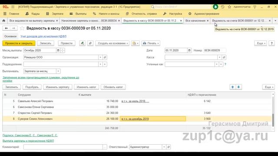Click into the Комментарий input field
Image resolution: width=278 pixels, height=156 pixels.
(63, 147)
